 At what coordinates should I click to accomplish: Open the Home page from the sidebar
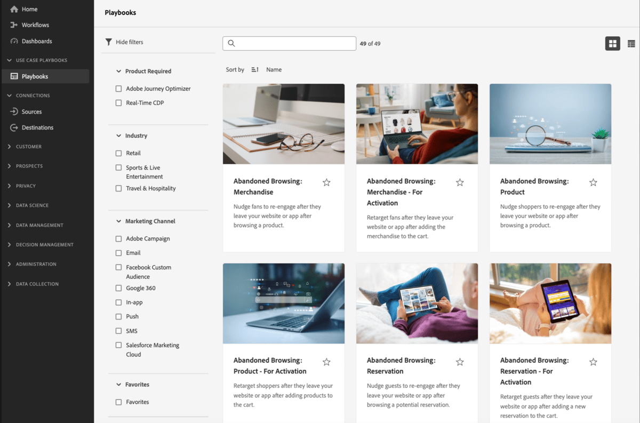point(30,9)
